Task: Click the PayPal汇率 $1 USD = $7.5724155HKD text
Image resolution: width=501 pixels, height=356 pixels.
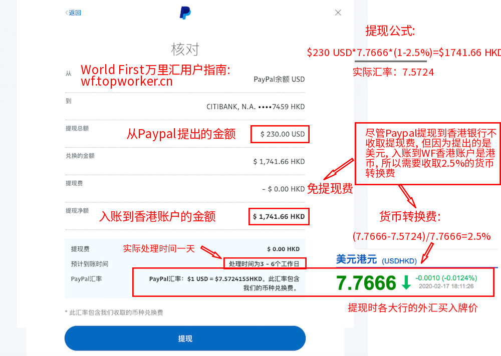Action: point(224,283)
